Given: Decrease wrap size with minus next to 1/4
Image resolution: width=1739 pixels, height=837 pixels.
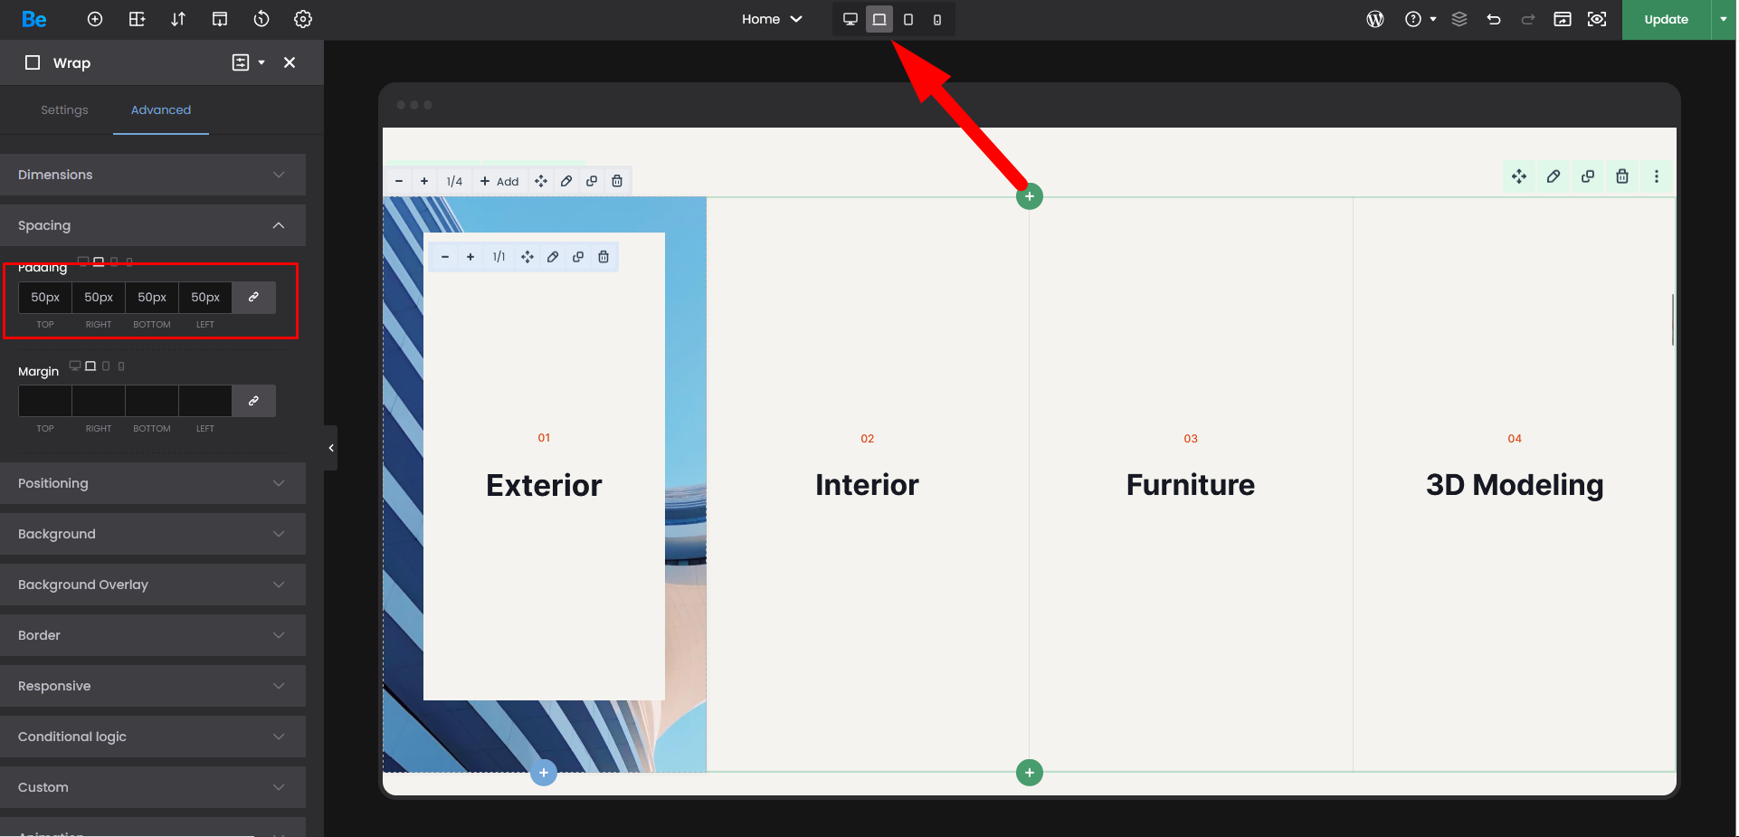Looking at the screenshot, I should [399, 181].
